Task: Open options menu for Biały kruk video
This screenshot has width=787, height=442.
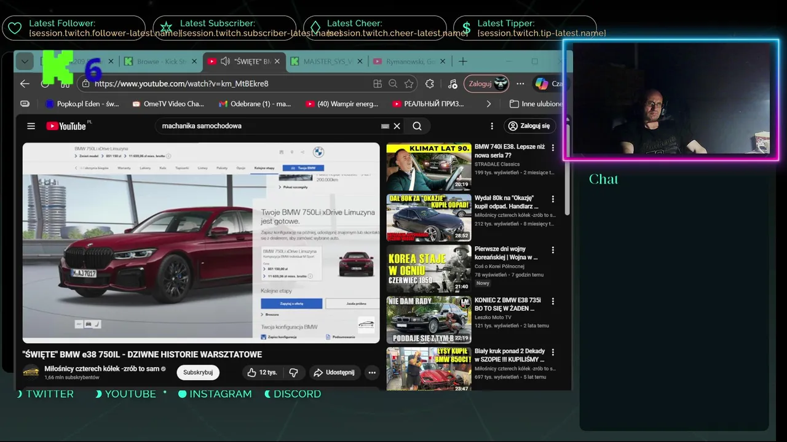Action: point(553,352)
